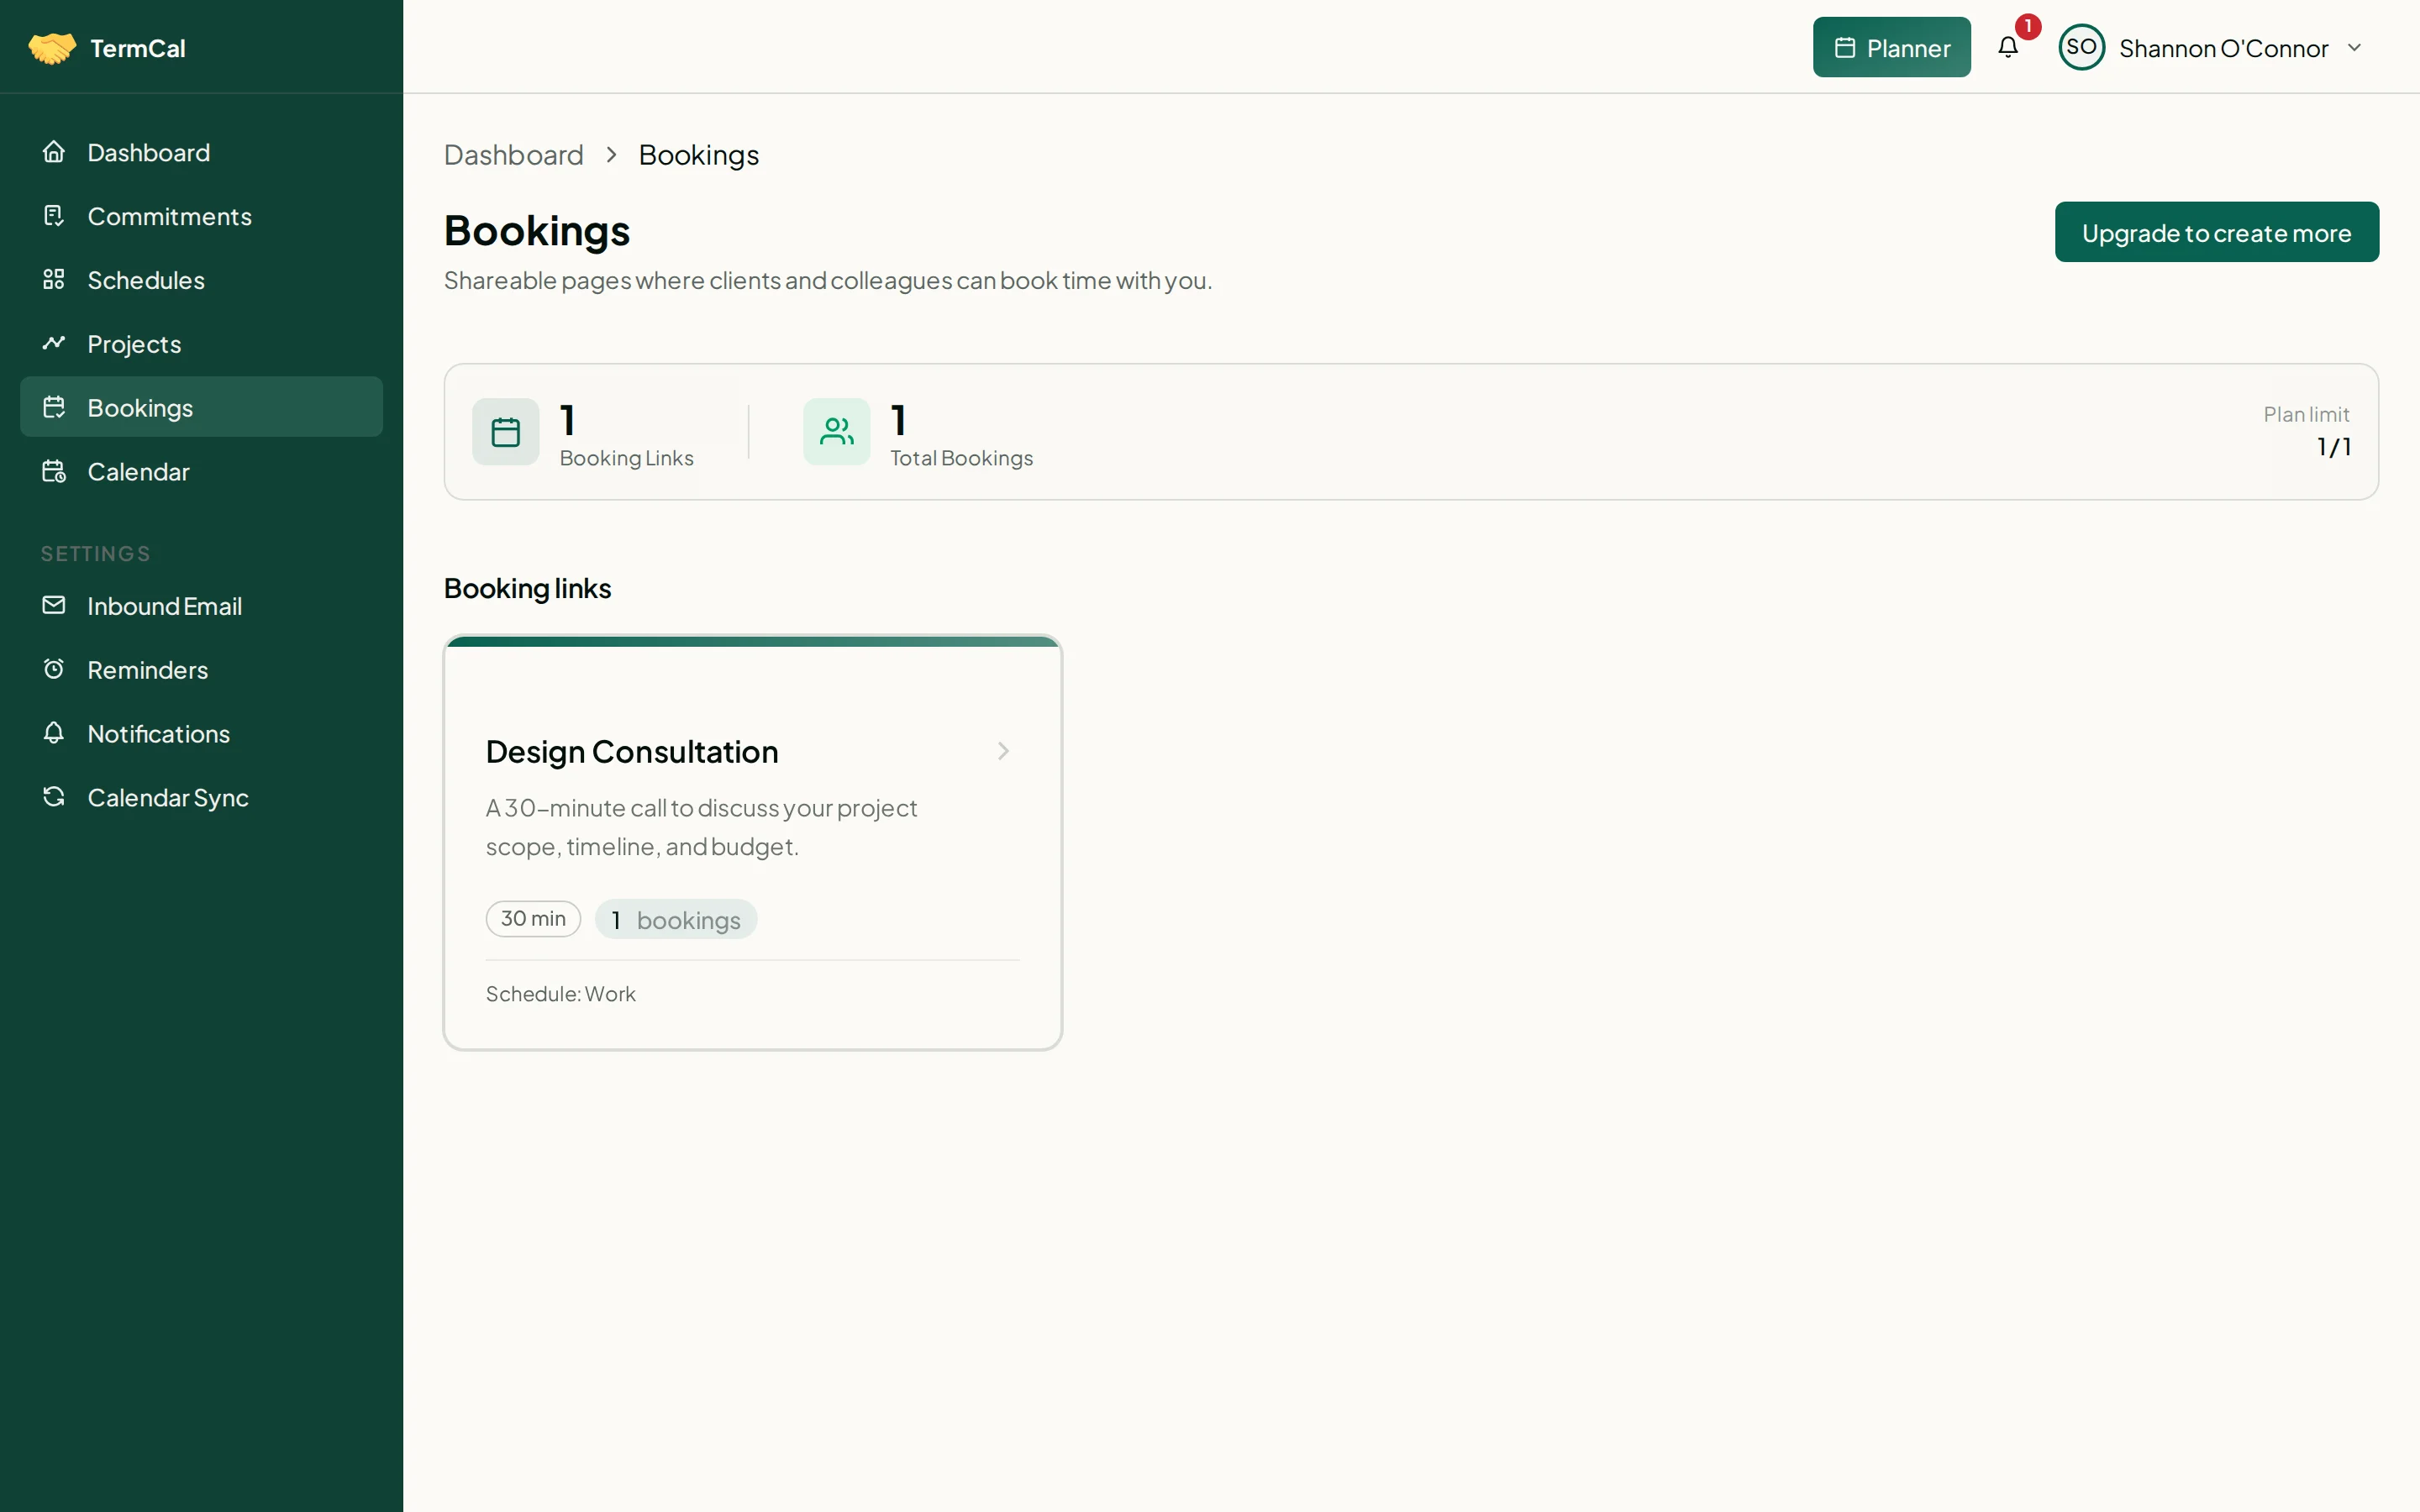This screenshot has width=2420, height=1512.
Task: Go back using the Dashboard breadcrumb link
Action: click(513, 154)
